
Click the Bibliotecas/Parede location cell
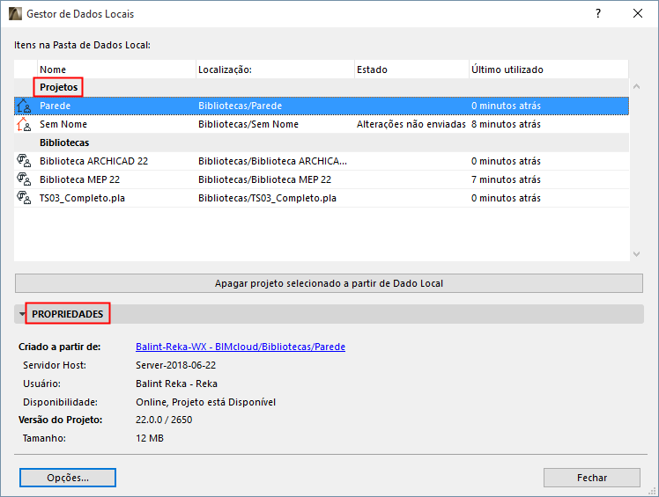[240, 106]
